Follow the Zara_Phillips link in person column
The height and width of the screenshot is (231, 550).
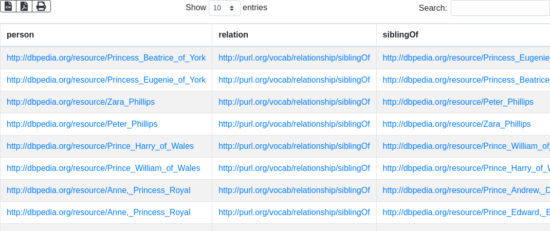coord(81,102)
